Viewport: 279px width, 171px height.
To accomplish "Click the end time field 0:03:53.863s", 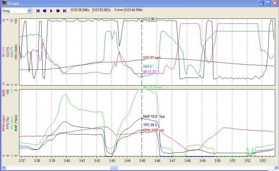I will [102, 10].
